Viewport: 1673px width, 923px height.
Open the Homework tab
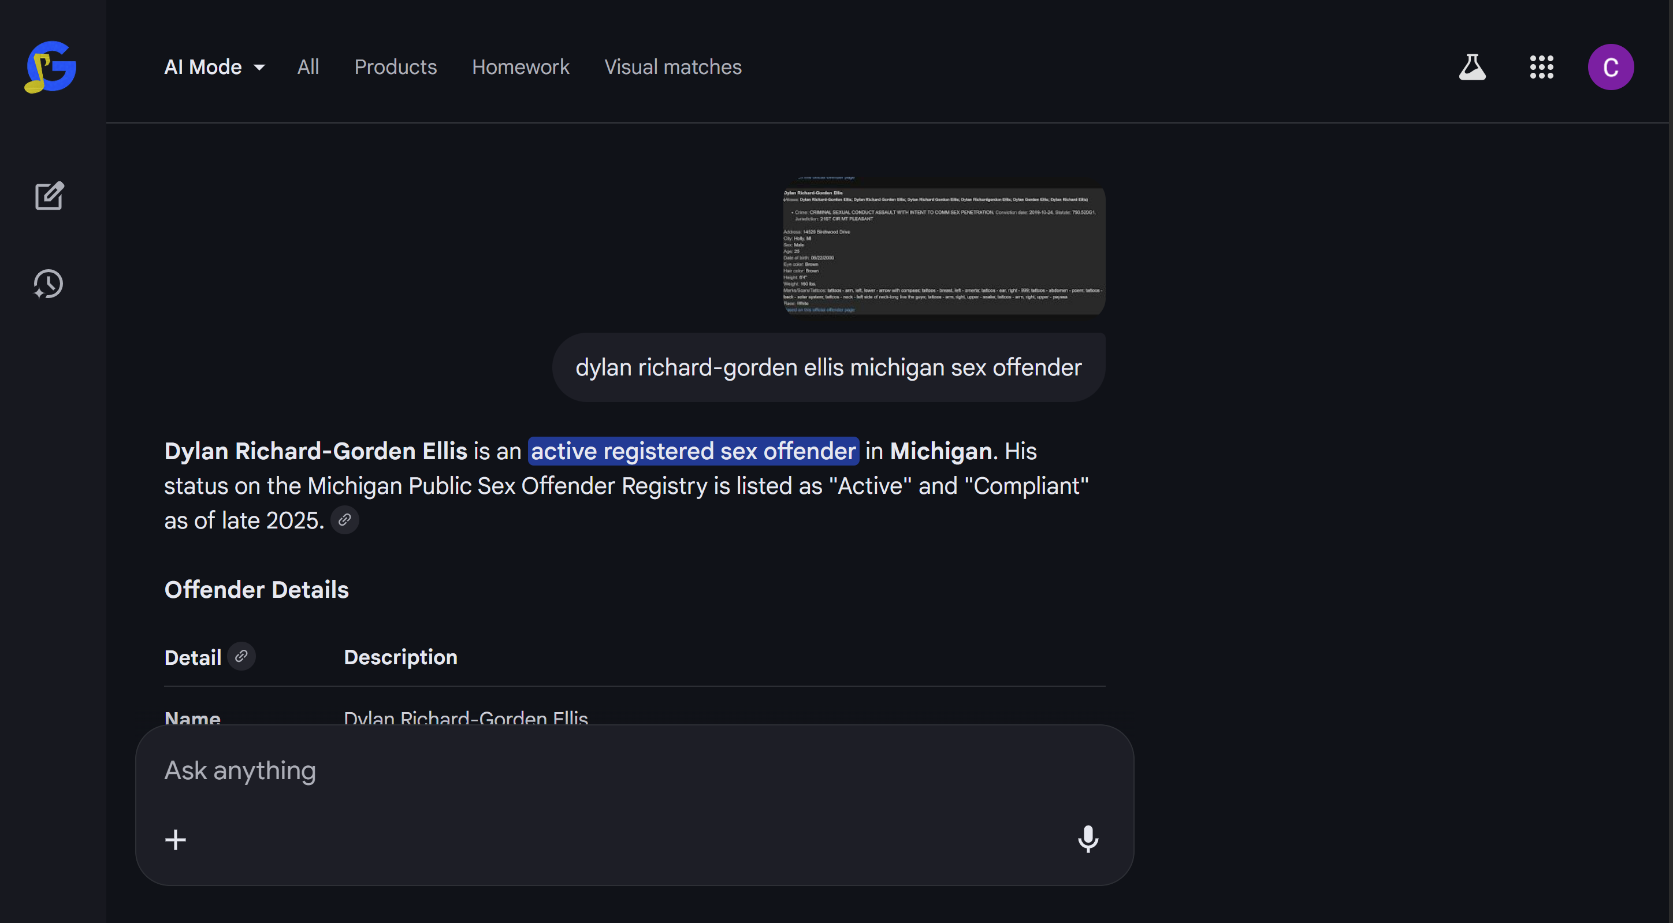pyautogui.click(x=521, y=67)
